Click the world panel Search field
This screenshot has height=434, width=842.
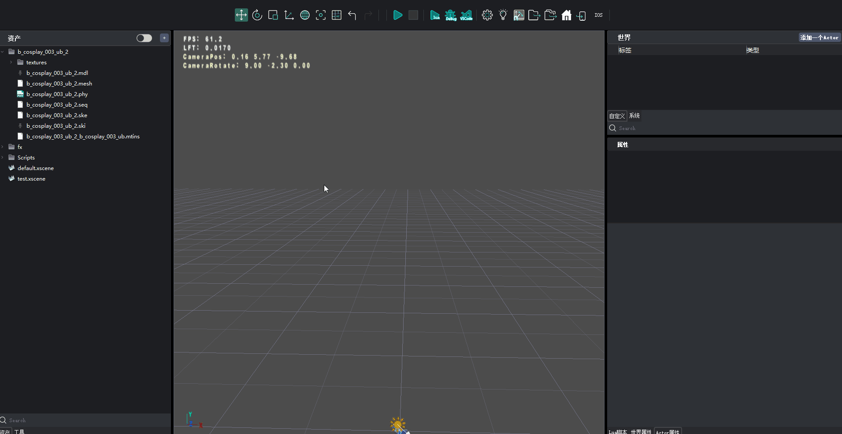point(723,128)
